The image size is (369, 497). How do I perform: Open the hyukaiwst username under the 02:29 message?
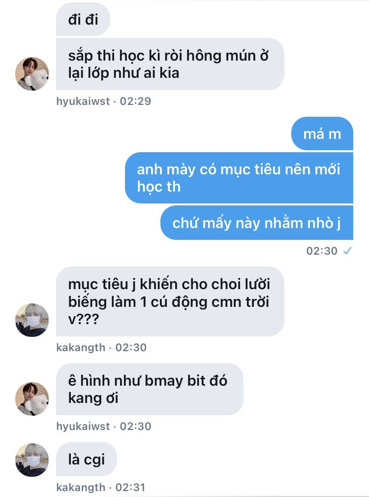[83, 101]
